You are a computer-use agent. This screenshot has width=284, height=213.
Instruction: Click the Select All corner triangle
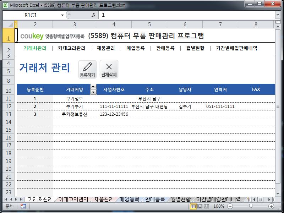(x=8, y=24)
